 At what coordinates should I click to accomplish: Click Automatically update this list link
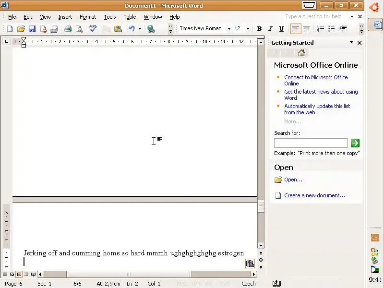(x=317, y=109)
